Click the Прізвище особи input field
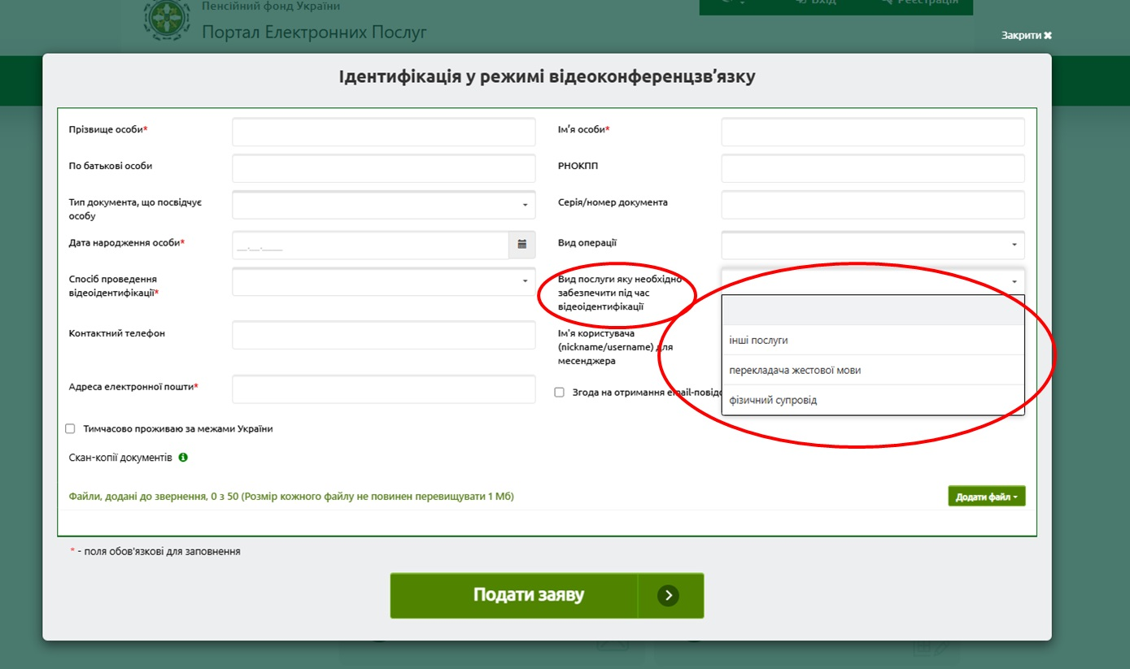Viewport: 1130px width, 669px height. click(x=383, y=132)
